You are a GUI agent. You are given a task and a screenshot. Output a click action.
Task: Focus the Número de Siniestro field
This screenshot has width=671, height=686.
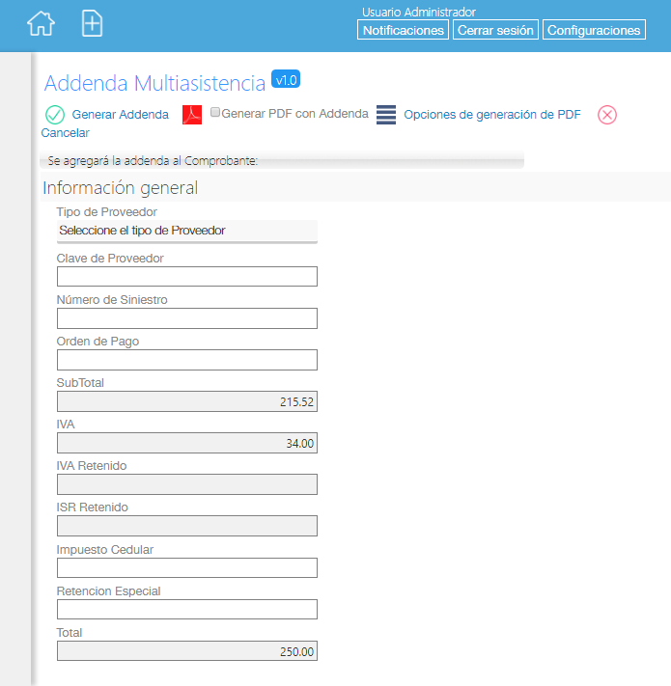click(x=187, y=318)
